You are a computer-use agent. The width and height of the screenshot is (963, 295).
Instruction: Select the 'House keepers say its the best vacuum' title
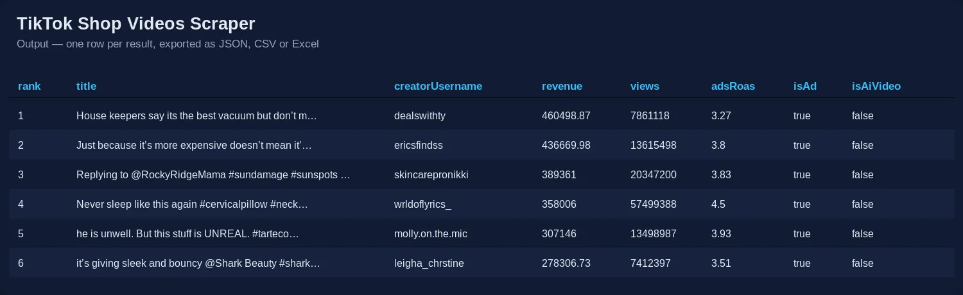pos(196,116)
